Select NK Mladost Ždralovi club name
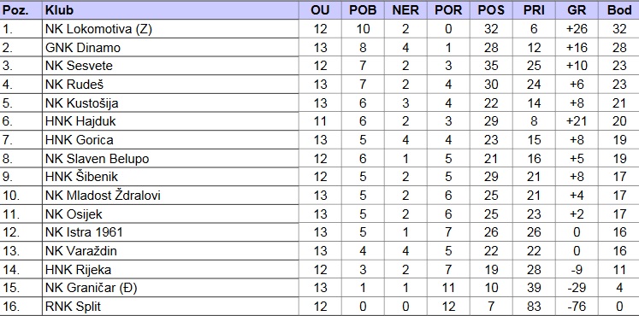Viewport: 639px width, 316px height. coord(103,196)
